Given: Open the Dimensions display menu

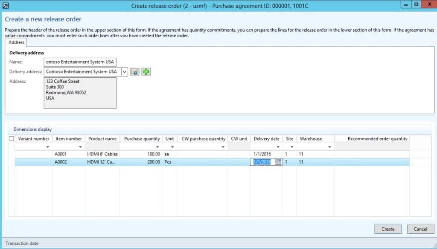Looking at the screenshot, I should click(32, 129).
